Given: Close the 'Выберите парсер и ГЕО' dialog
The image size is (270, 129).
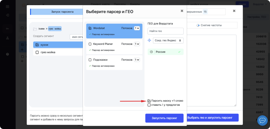Looking at the screenshot, I should pyautogui.click(x=182, y=11).
